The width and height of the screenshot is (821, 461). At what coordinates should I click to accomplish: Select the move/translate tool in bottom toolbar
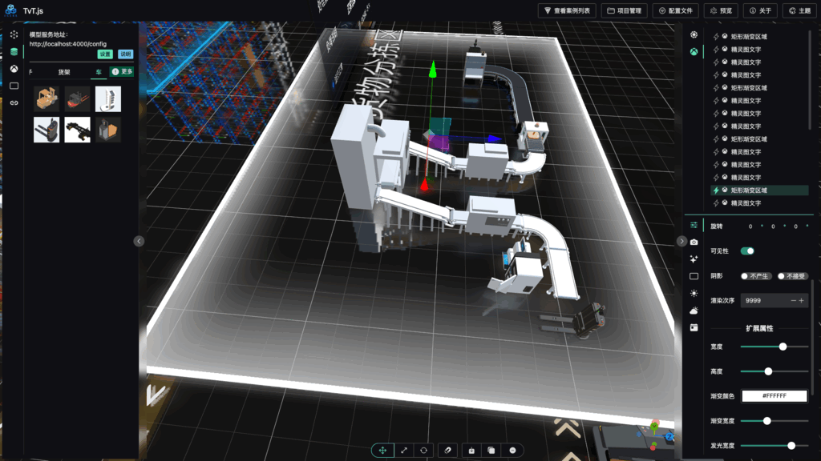pyautogui.click(x=382, y=451)
